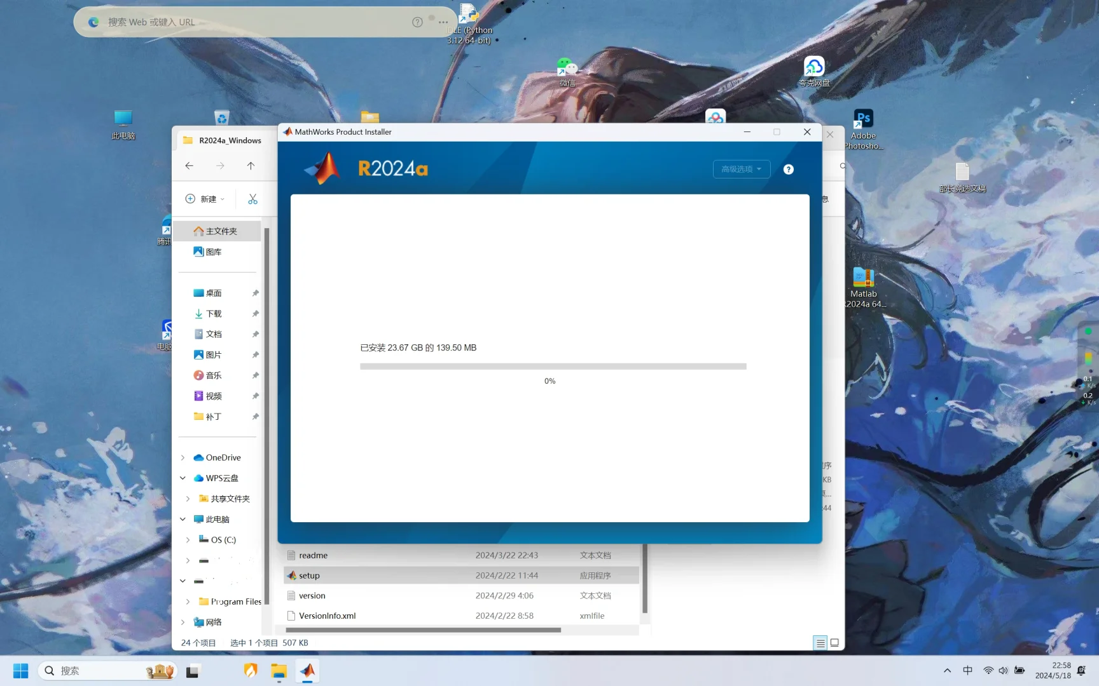Select WPS云盘 in the navigation pane
1099x686 pixels.
pos(216,478)
